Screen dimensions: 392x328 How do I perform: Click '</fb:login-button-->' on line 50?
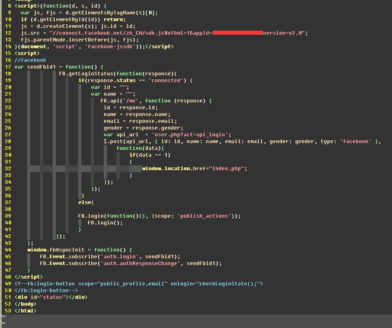pyautogui.click(x=46, y=290)
